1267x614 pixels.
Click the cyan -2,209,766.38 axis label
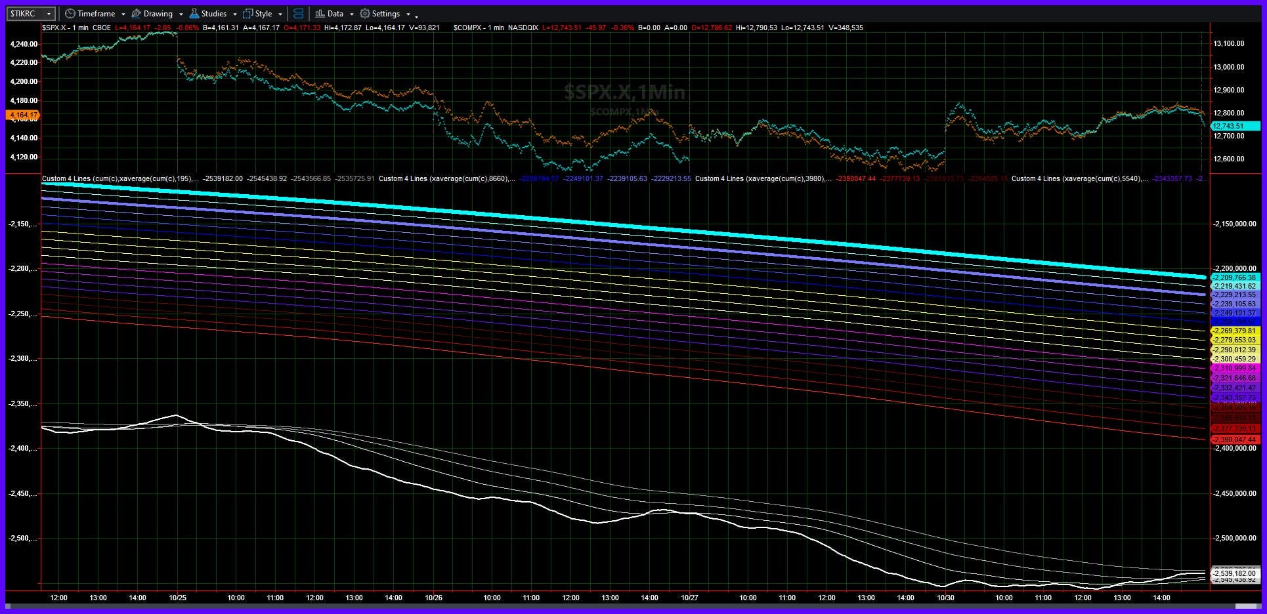pyautogui.click(x=1236, y=278)
